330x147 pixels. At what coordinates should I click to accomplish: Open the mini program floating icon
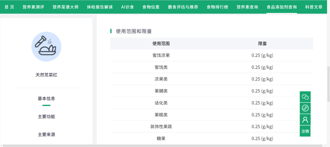click(x=305, y=108)
